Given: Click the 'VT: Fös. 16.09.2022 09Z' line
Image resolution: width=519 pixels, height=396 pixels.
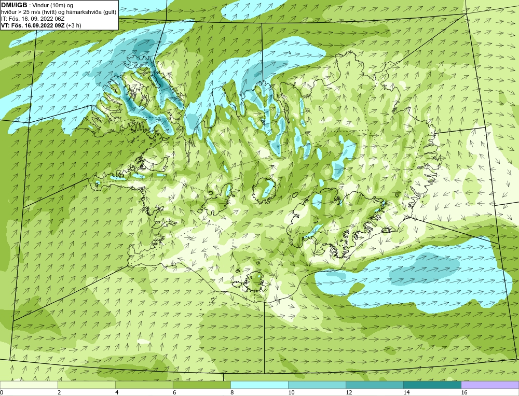Looking at the screenshot, I should point(41,25).
